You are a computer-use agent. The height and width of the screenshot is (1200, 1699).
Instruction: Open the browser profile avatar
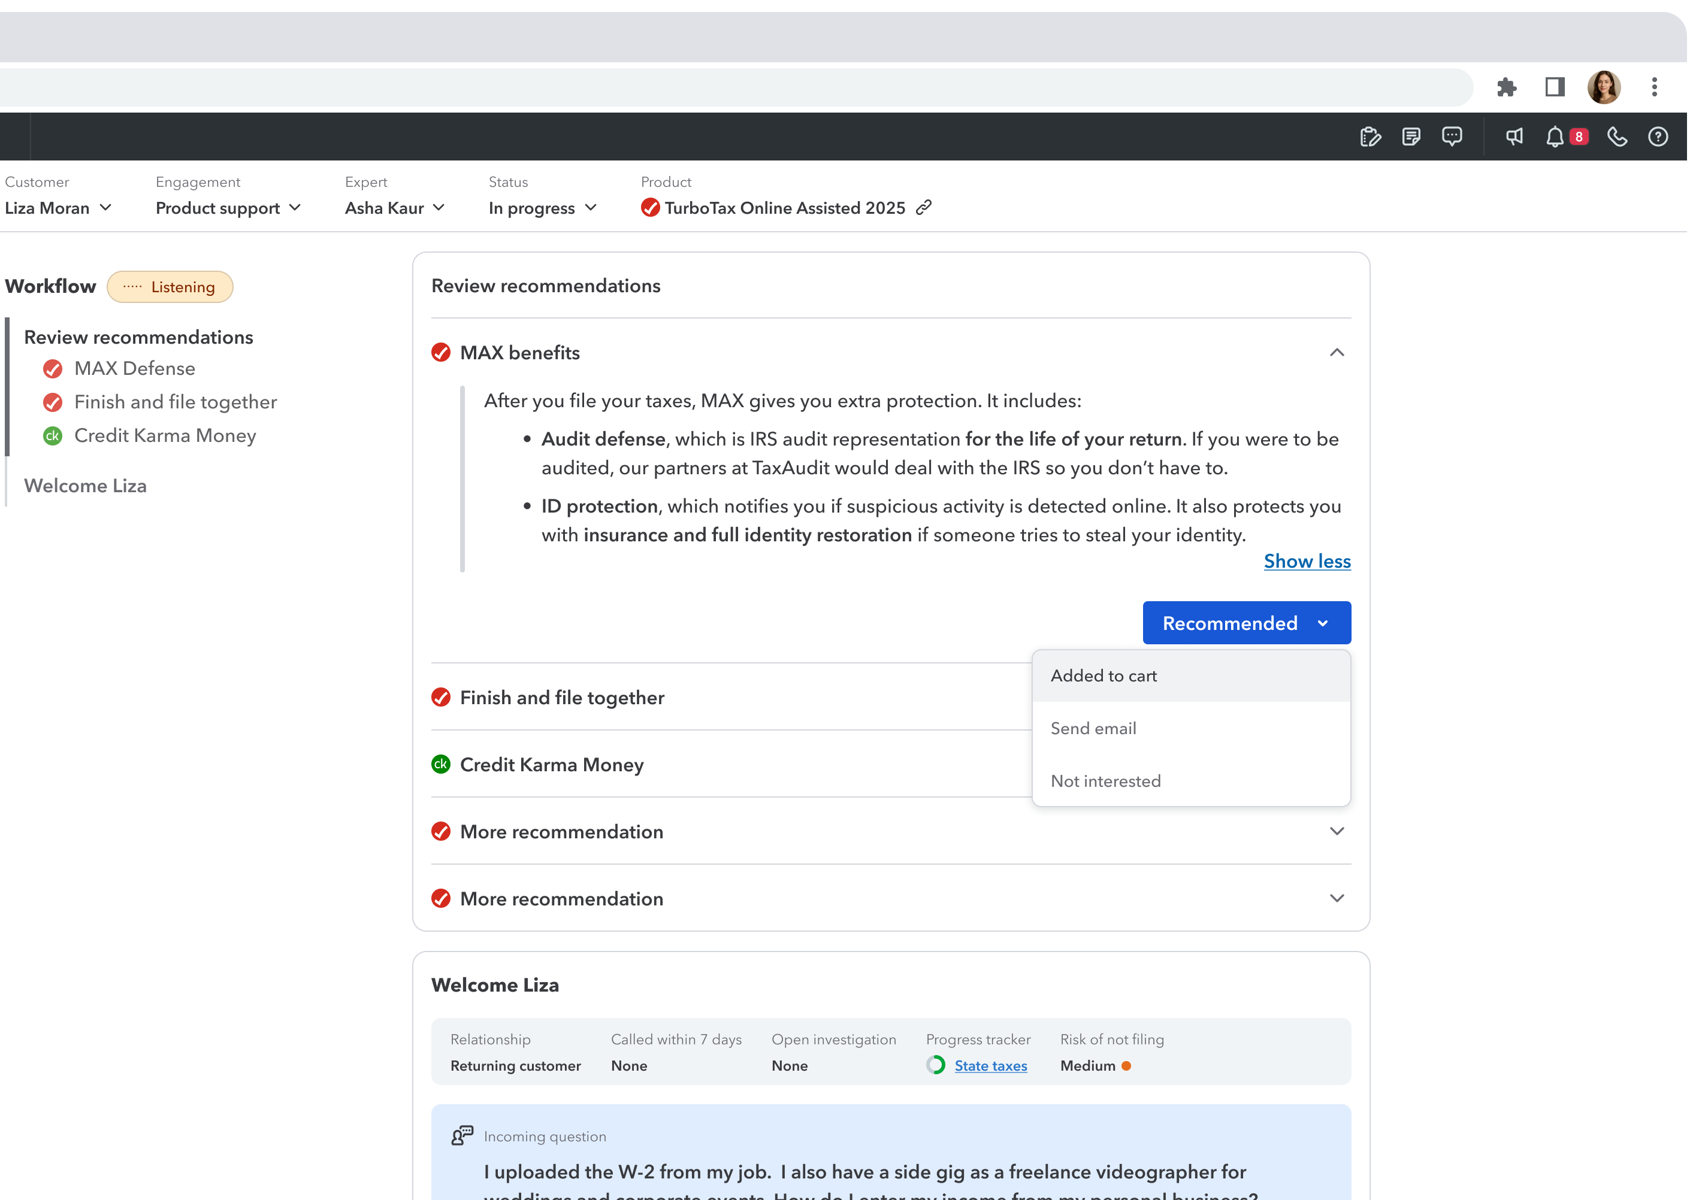(x=1604, y=87)
